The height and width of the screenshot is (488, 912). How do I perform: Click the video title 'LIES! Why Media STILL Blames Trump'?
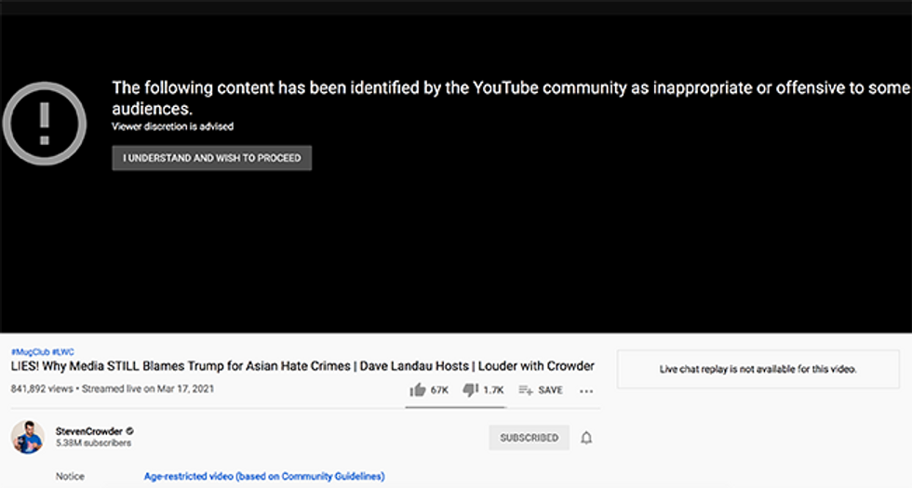[302, 366]
